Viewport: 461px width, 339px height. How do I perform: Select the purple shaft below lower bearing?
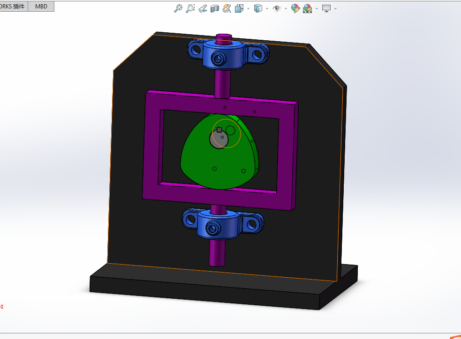pos(217,252)
